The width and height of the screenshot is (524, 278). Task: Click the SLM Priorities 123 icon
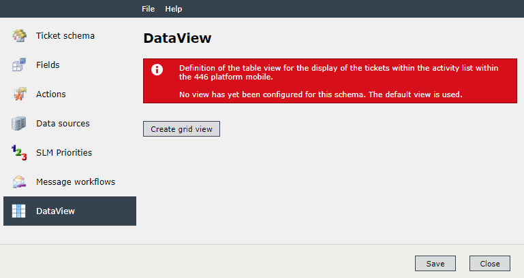(19, 153)
